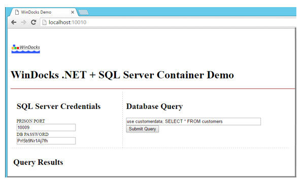Close the WinDocks Demo tab
Viewport: 304px width, 184px height.
[x=73, y=12]
